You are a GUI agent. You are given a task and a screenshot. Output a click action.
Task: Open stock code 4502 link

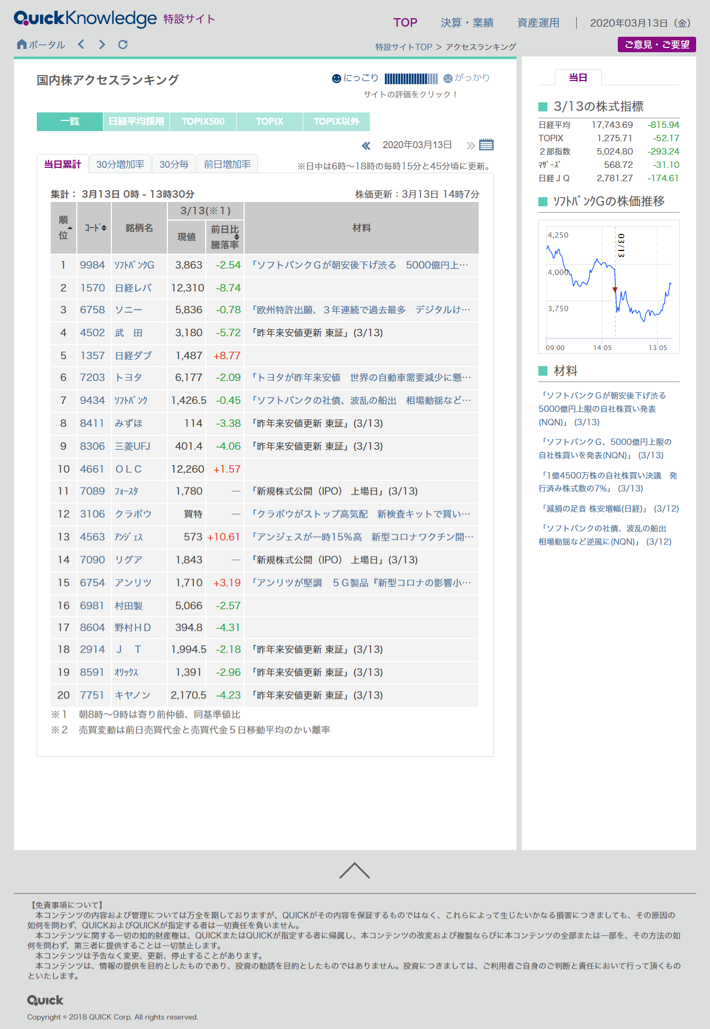pos(93,333)
